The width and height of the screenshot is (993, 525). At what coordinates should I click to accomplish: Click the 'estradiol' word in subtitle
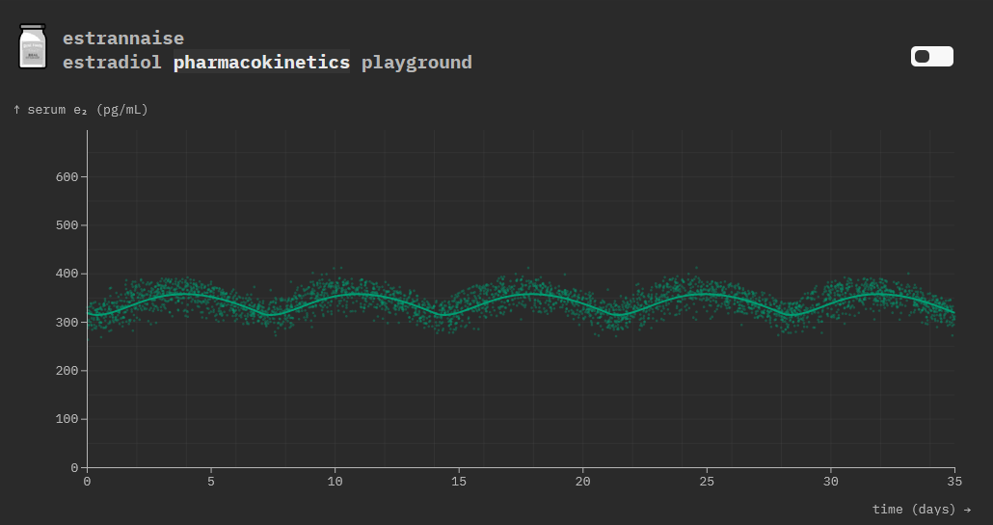click(x=112, y=63)
